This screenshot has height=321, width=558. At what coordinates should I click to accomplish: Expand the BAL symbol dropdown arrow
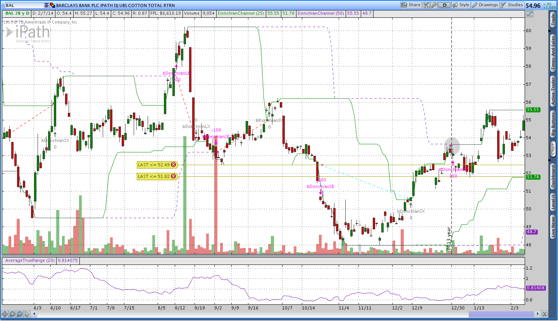pos(46,5)
